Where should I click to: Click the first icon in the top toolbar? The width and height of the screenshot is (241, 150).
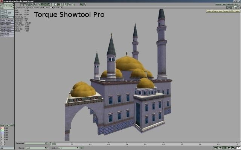[22, 4]
